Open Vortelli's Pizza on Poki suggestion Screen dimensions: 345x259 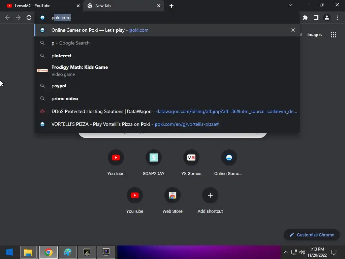[167, 124]
